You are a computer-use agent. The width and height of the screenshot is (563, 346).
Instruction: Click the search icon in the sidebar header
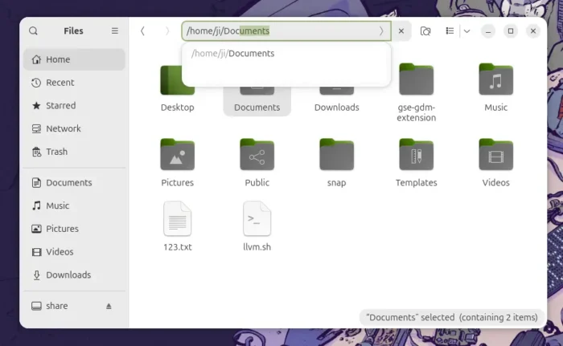click(33, 31)
